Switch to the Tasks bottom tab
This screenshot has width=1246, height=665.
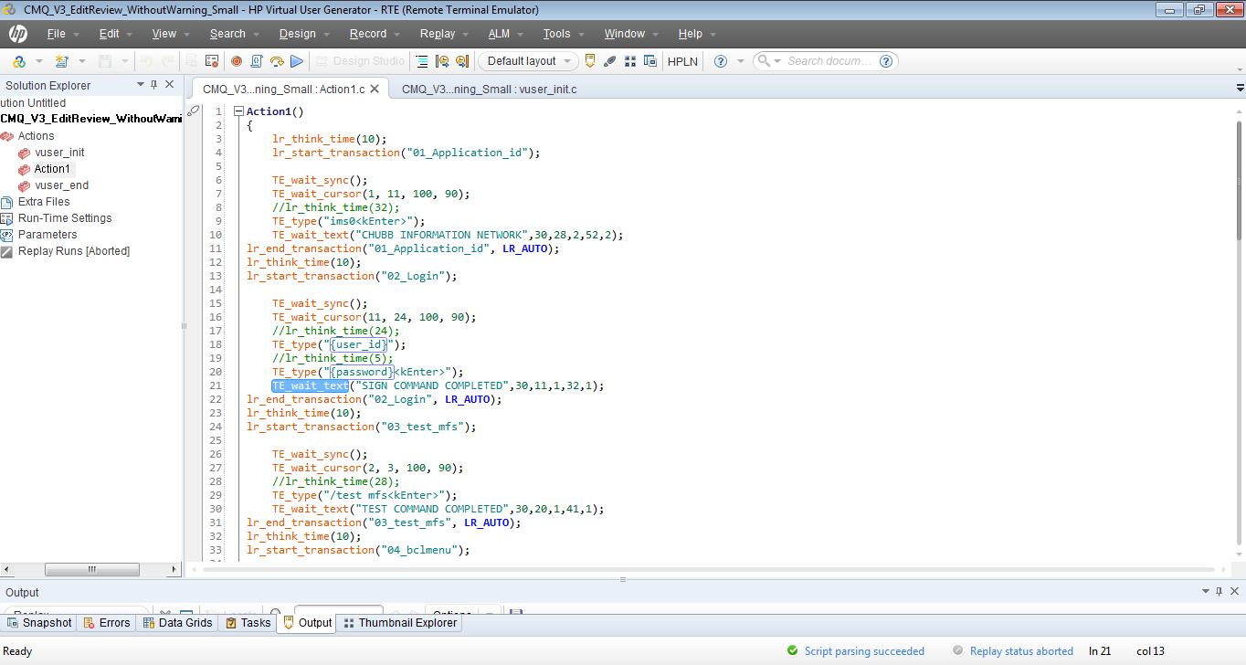(248, 623)
